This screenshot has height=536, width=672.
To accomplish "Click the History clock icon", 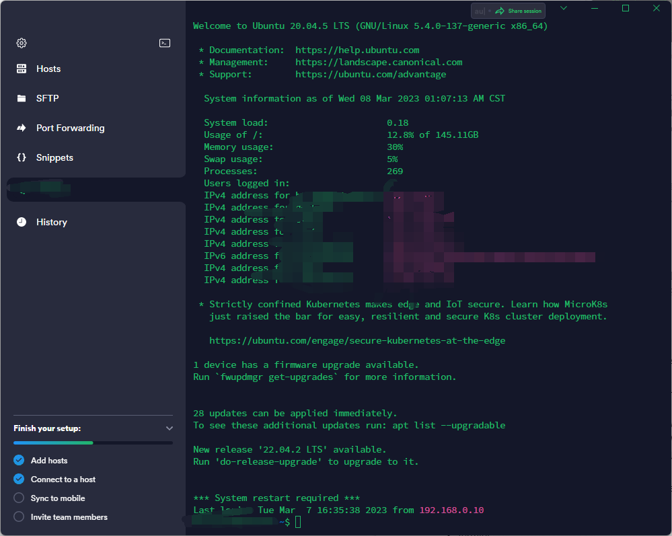I will (22, 222).
